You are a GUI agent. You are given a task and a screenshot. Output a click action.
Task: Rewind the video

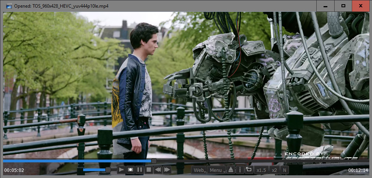(158, 170)
